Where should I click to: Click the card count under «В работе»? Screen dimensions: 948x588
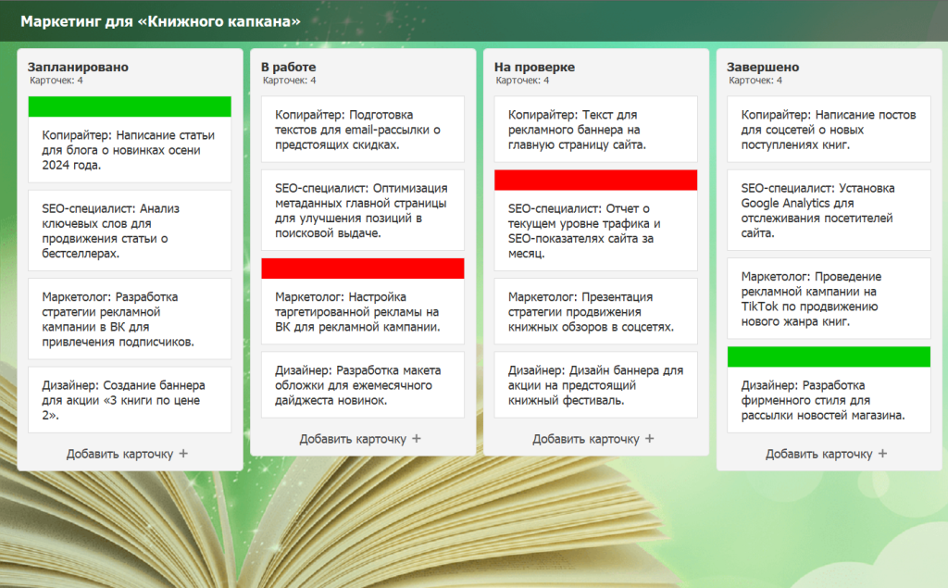point(289,81)
